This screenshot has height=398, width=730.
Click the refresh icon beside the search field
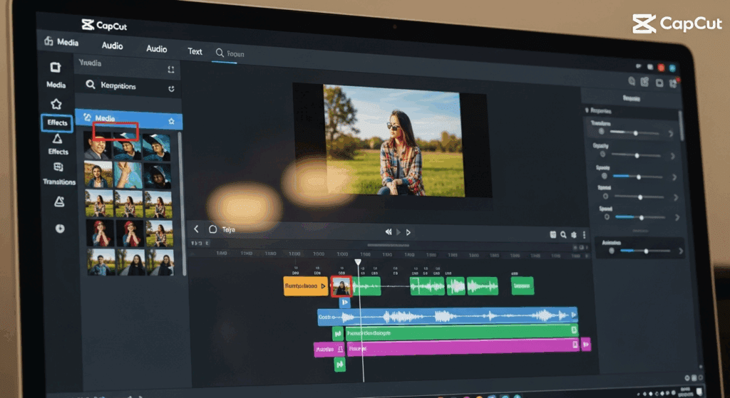(170, 89)
